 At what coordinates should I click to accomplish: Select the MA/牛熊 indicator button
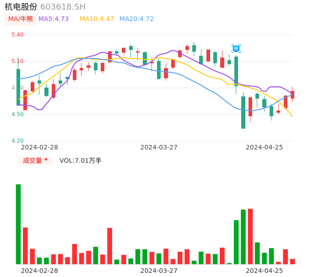tap(21, 19)
